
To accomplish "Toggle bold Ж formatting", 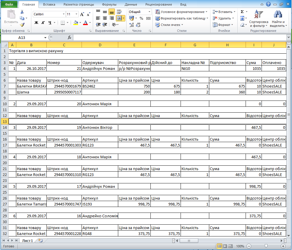I will [x=36, y=23].
